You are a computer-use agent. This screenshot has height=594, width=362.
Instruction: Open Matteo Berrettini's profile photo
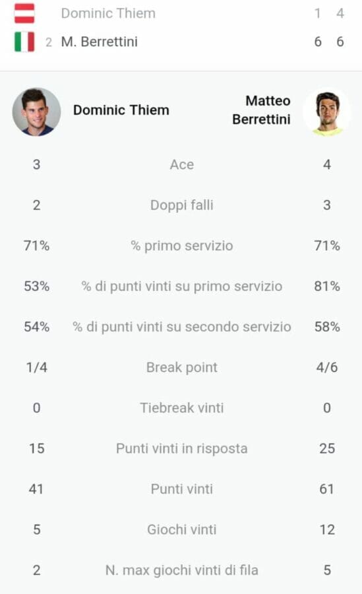(327, 112)
